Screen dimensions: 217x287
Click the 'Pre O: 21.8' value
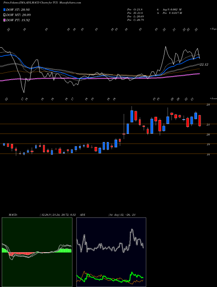(x=135, y=10)
